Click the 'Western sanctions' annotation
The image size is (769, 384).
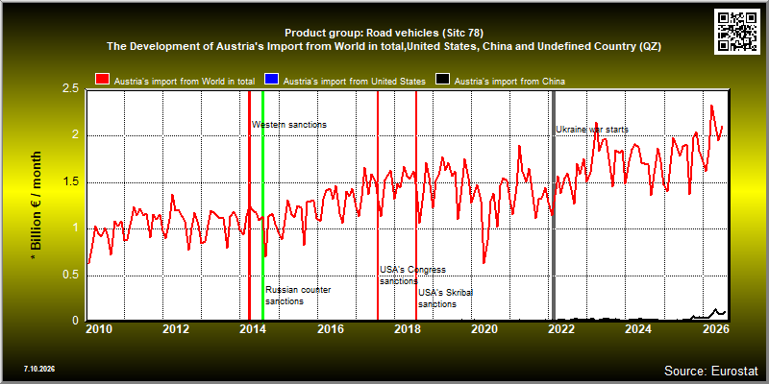coord(289,125)
